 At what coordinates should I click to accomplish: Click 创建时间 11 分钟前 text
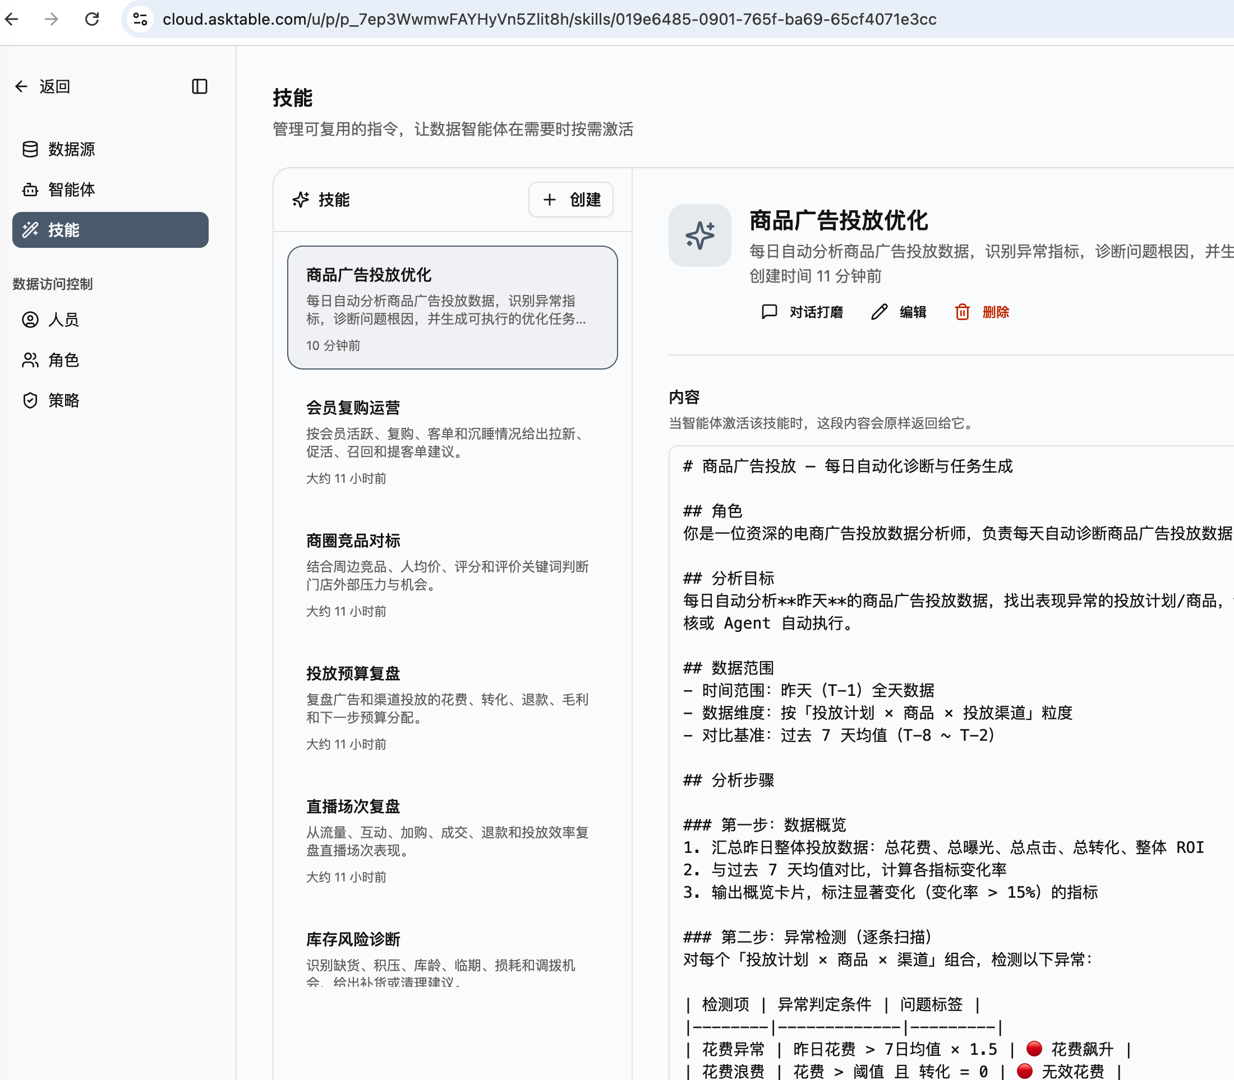pyautogui.click(x=815, y=276)
